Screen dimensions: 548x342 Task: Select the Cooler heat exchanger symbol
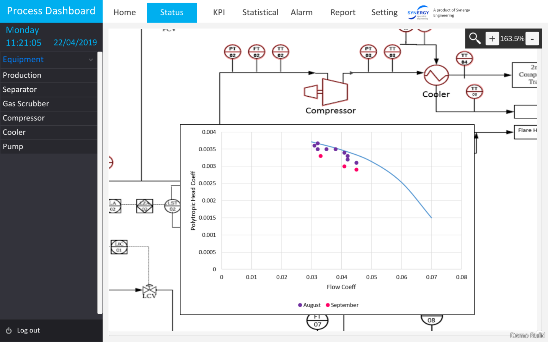pos(436,75)
